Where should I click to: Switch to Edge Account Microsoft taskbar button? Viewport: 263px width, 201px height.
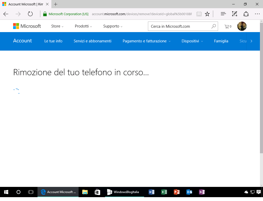pos(58,192)
